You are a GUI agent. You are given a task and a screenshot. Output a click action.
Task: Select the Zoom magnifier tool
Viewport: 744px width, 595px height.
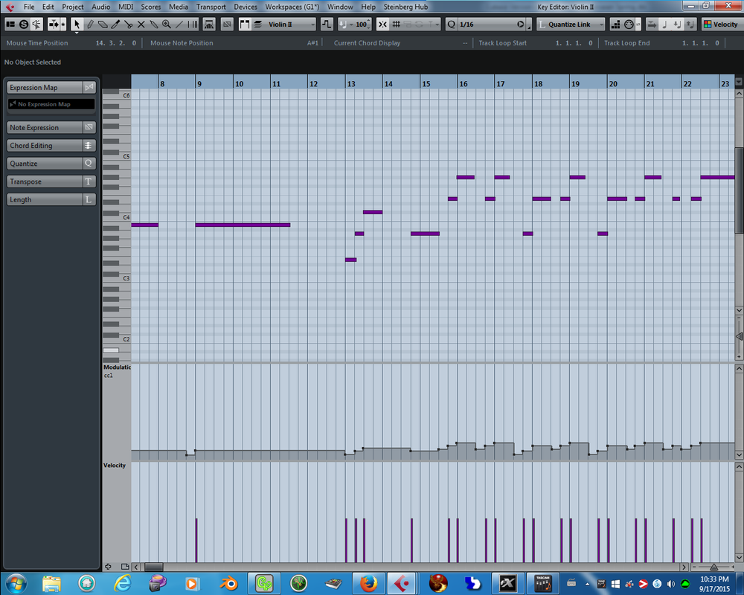pos(167,25)
